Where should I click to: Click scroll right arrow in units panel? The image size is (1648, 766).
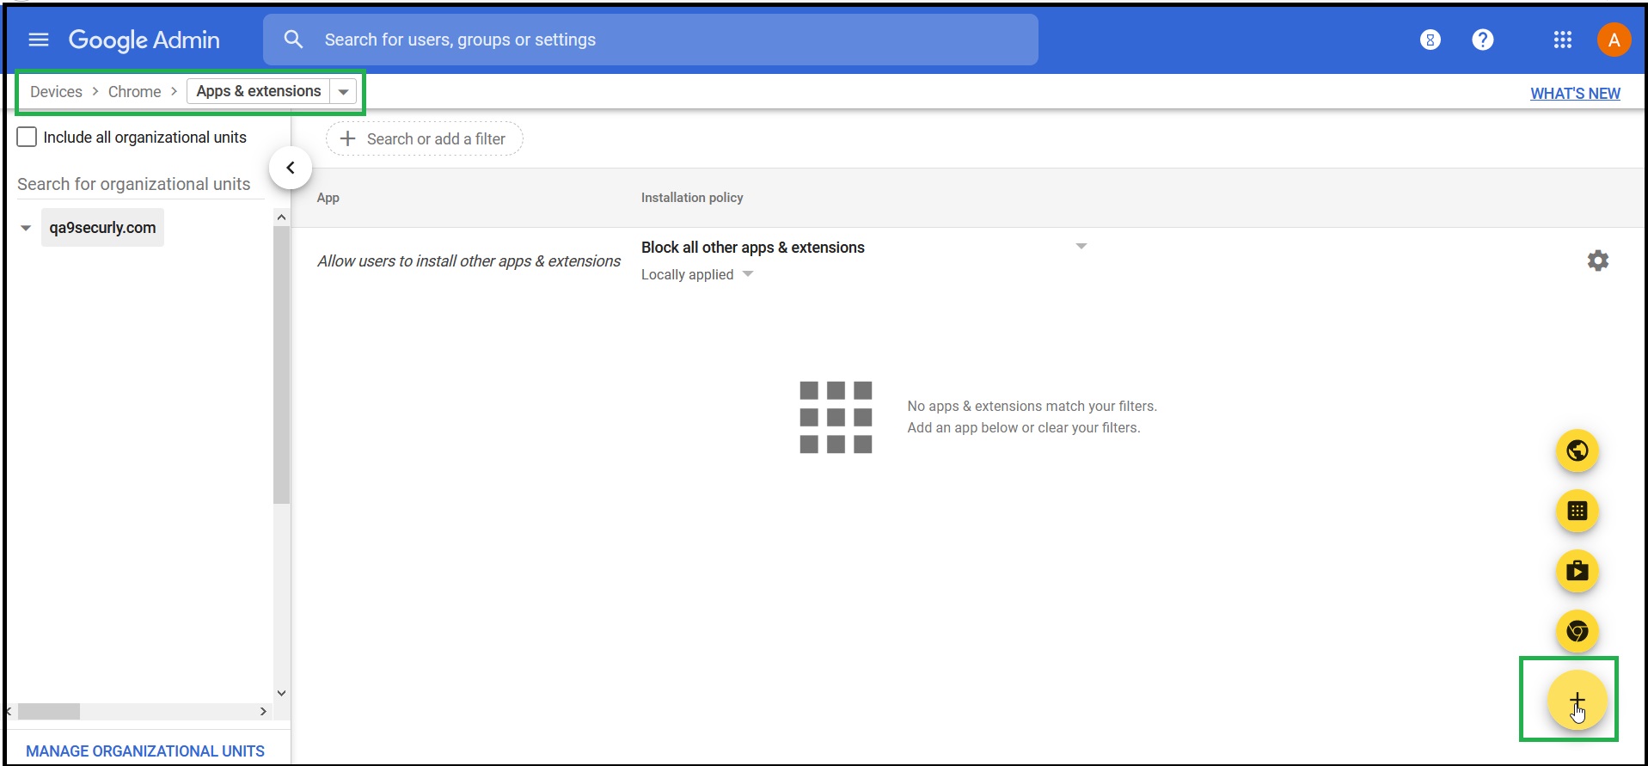point(263,712)
